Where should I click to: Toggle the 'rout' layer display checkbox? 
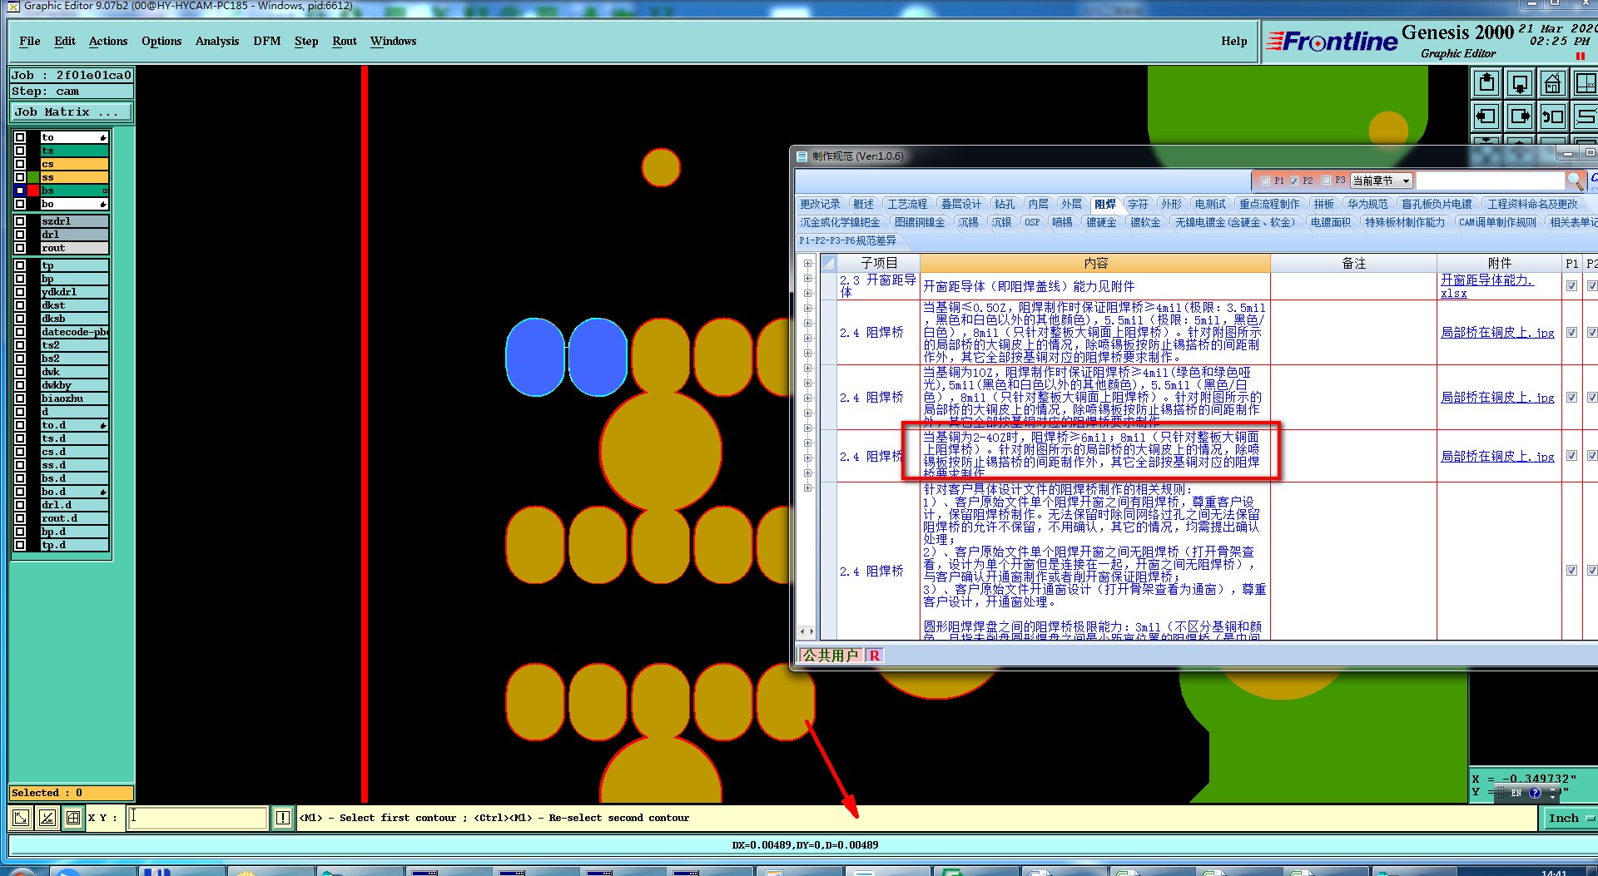coord(20,248)
